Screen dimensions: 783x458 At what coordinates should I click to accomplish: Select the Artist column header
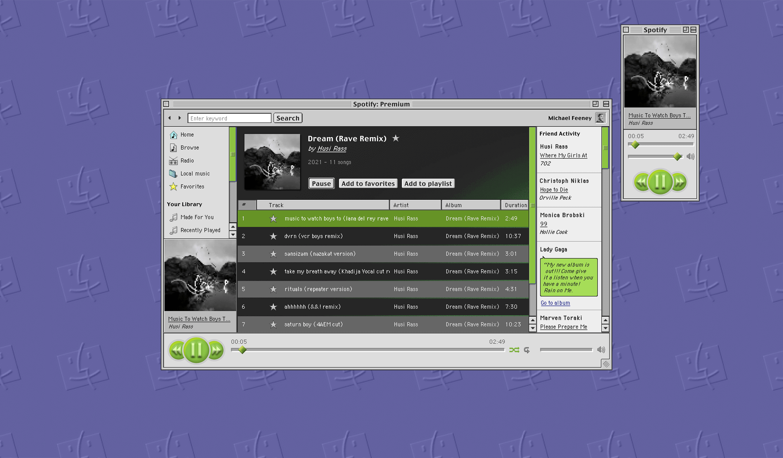click(x=401, y=205)
